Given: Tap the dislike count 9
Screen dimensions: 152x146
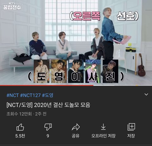Looking at the screenshot, I should coord(48,136).
